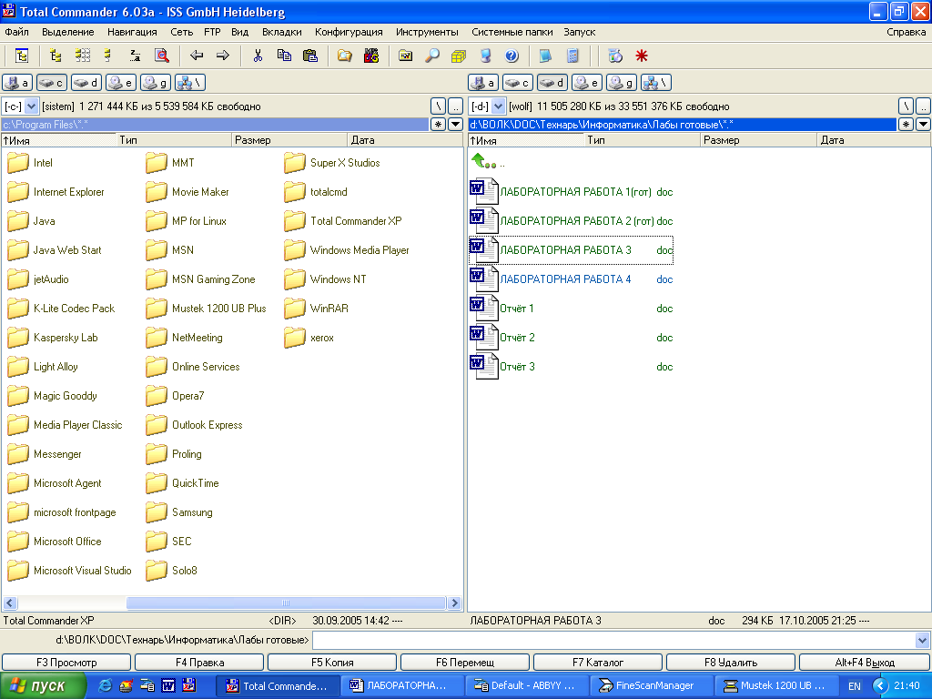Sort left panel by Размер column
This screenshot has width=932, height=699.
coord(289,140)
